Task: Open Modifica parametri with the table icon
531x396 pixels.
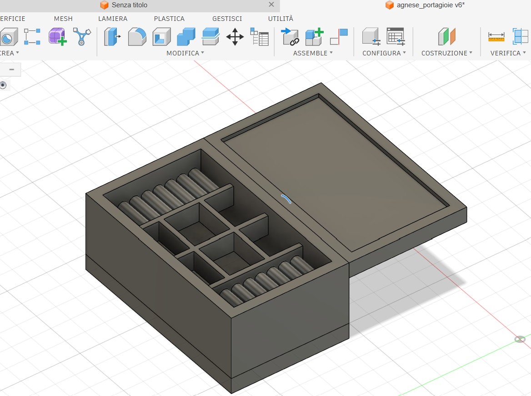Action: pos(260,37)
